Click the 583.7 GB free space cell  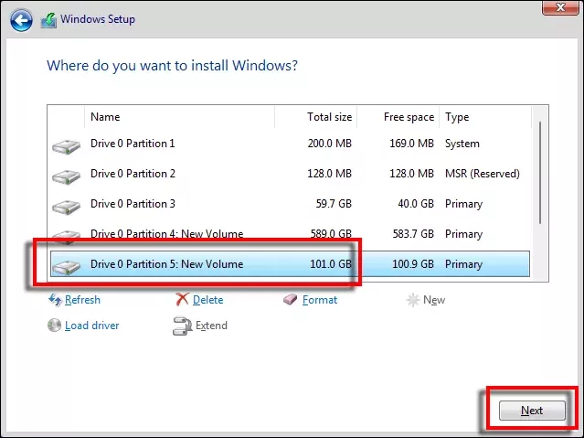click(x=413, y=234)
